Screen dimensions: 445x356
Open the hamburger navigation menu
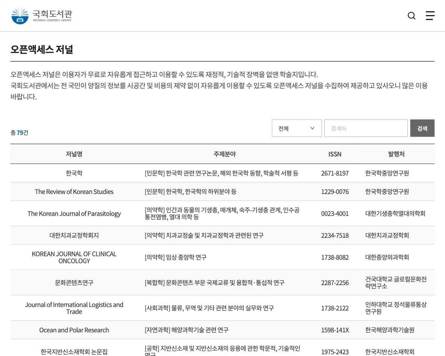tap(430, 16)
